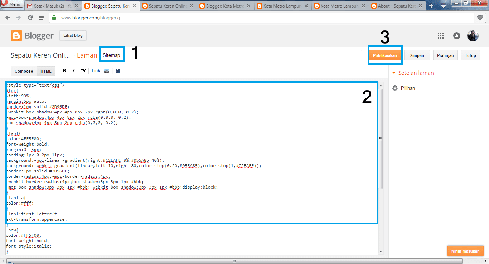Click the Tutup button
This screenshot has height=264, width=489.
(x=470, y=55)
